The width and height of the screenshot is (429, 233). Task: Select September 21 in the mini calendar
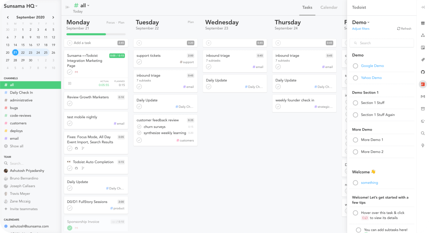[x=15, y=52]
